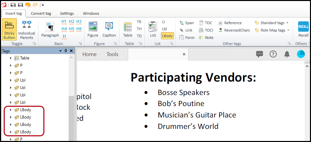Insert an H6 heading tag

click(x=79, y=29)
